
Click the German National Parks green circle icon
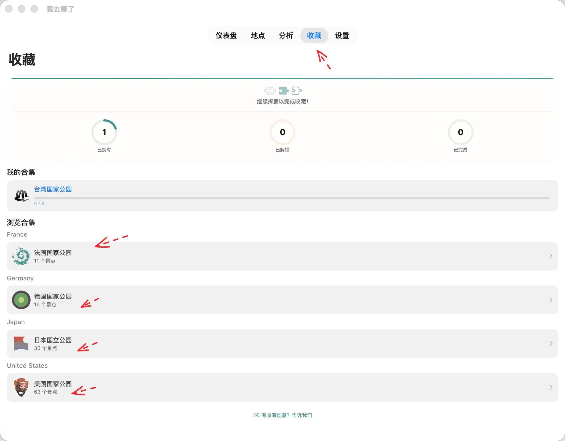click(21, 300)
